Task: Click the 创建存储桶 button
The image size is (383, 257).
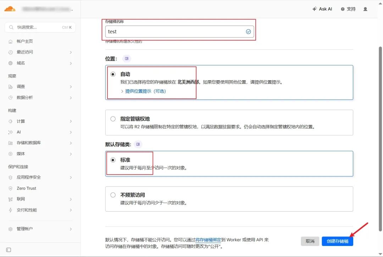Action: (x=337, y=241)
